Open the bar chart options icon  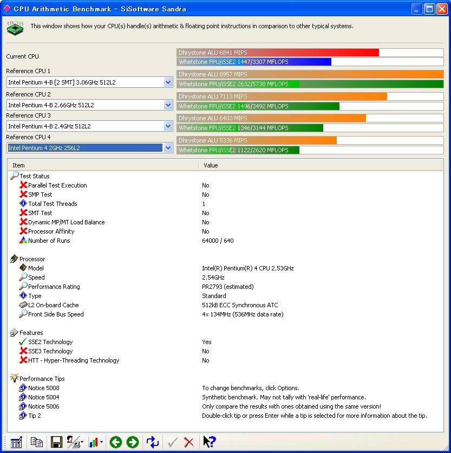(93, 442)
